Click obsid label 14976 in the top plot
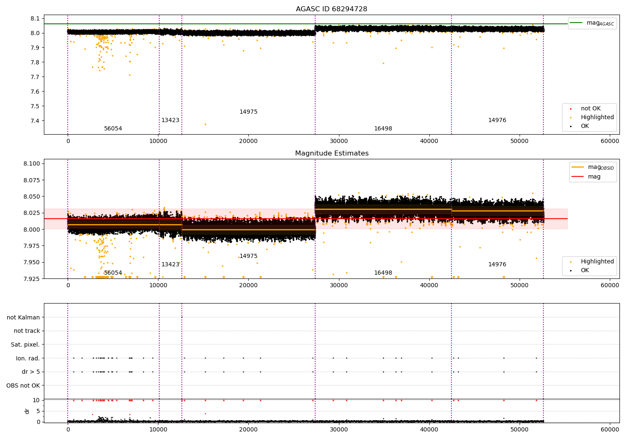Image resolution: width=627 pixels, height=439 pixels. click(x=497, y=120)
